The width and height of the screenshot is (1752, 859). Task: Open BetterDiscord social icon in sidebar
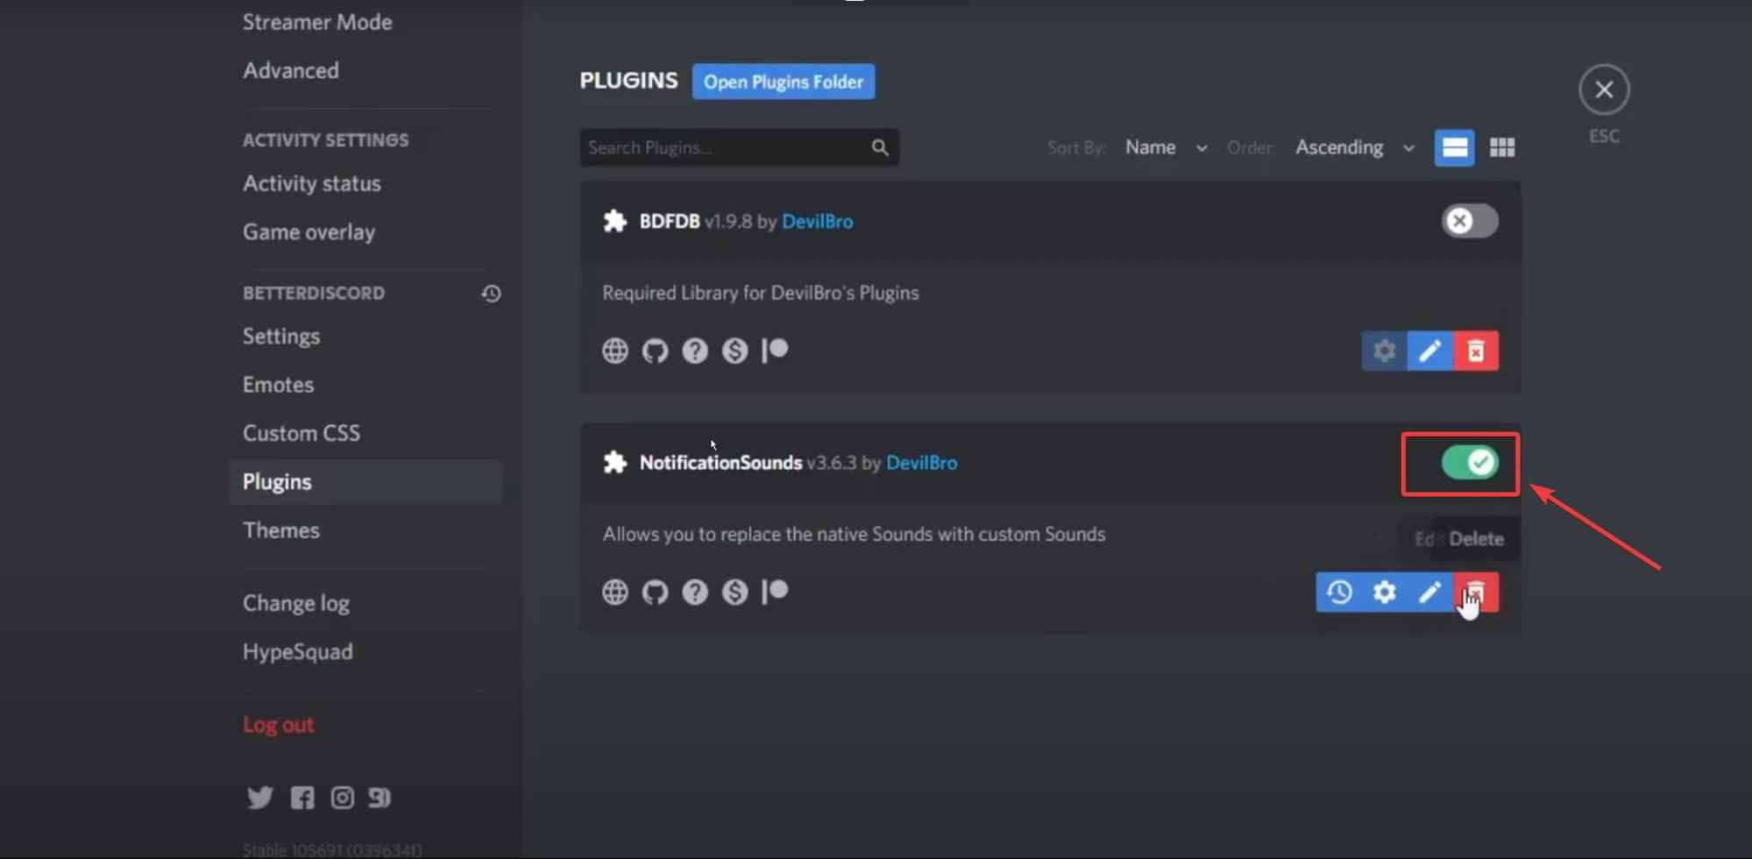pos(379,797)
